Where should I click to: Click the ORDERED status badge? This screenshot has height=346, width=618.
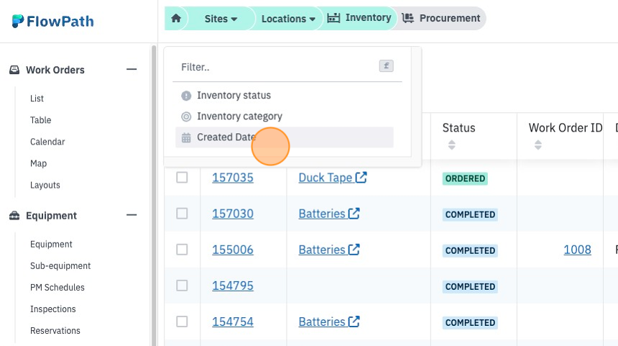point(465,178)
